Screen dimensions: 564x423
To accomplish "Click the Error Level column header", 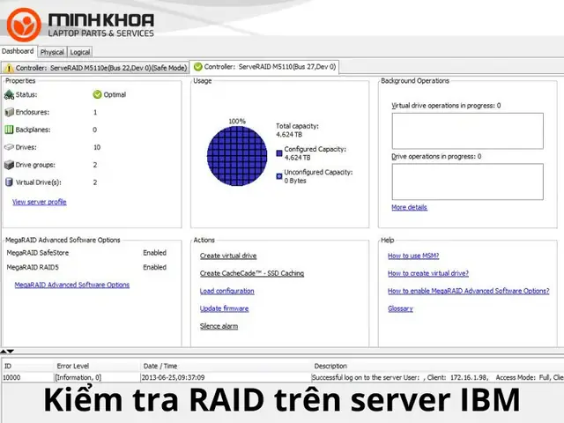I will click(96, 367).
